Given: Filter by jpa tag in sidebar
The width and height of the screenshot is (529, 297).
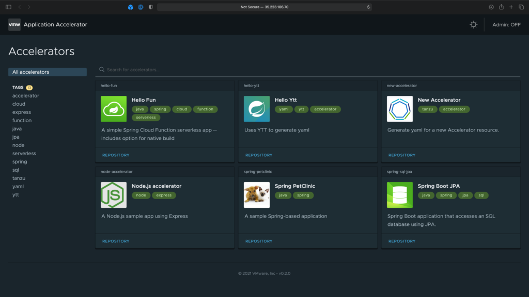Looking at the screenshot, I should tap(16, 137).
